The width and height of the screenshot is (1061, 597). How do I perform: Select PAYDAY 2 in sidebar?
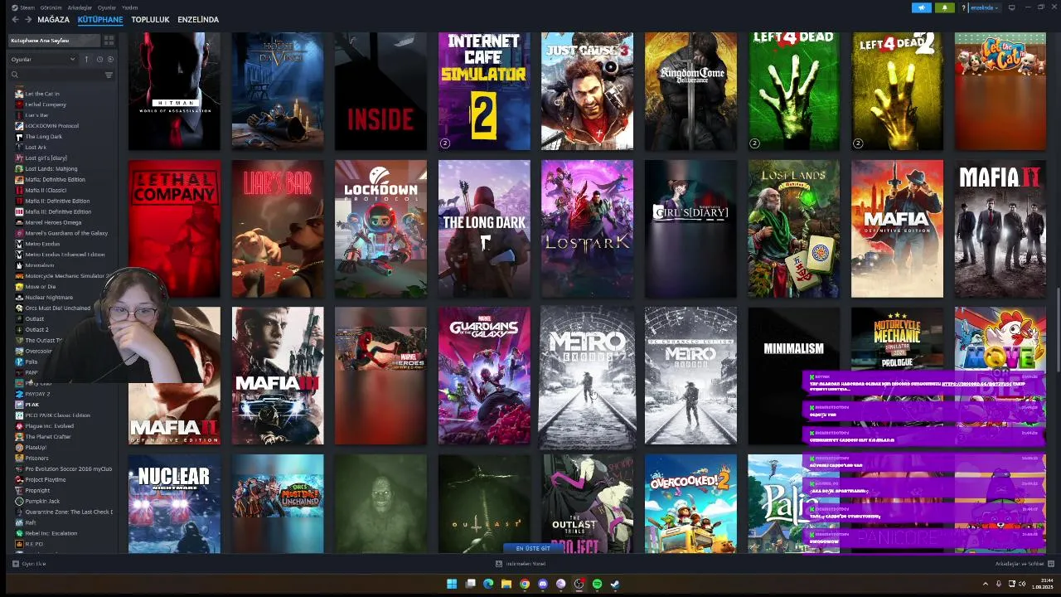pyautogui.click(x=37, y=394)
